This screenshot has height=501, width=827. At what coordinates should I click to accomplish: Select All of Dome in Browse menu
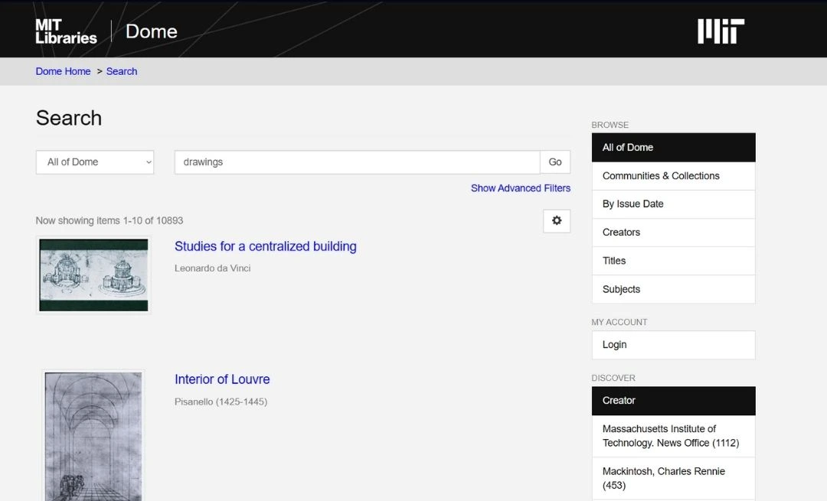(x=673, y=148)
